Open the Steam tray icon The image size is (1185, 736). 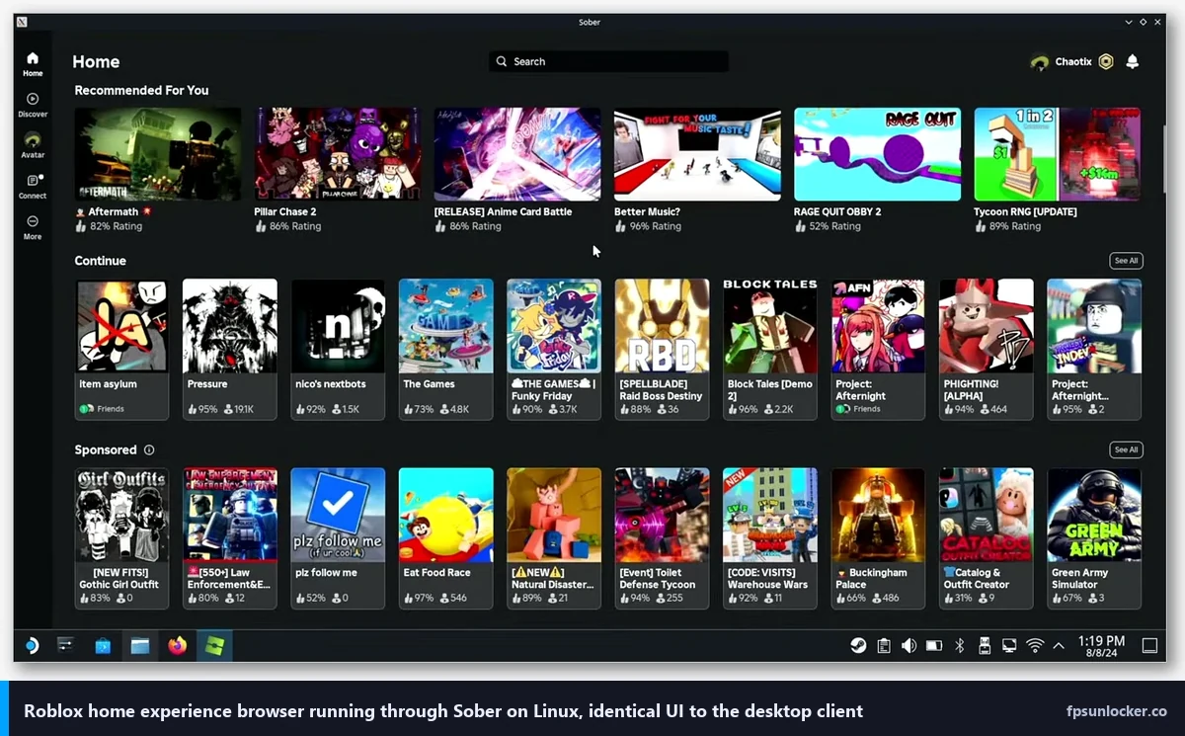click(859, 645)
